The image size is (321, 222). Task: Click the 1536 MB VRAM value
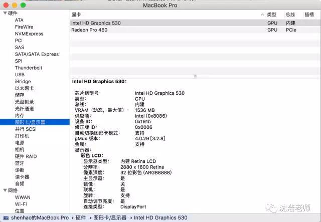coord(145,110)
